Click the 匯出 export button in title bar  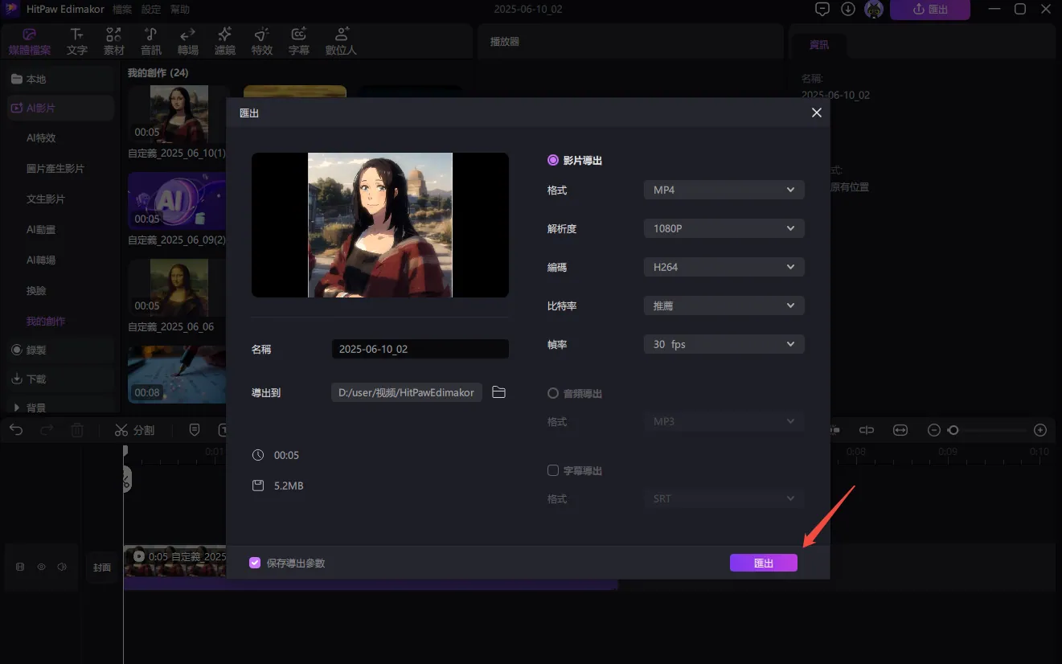point(930,10)
